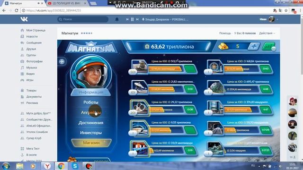
Task: Open Yandex browser from taskbar
Action: click(x=47, y=166)
